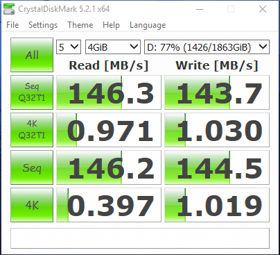Viewport: 280px width, 255px height.
Task: Select the 4K read result 0.397
Action: 109,205
